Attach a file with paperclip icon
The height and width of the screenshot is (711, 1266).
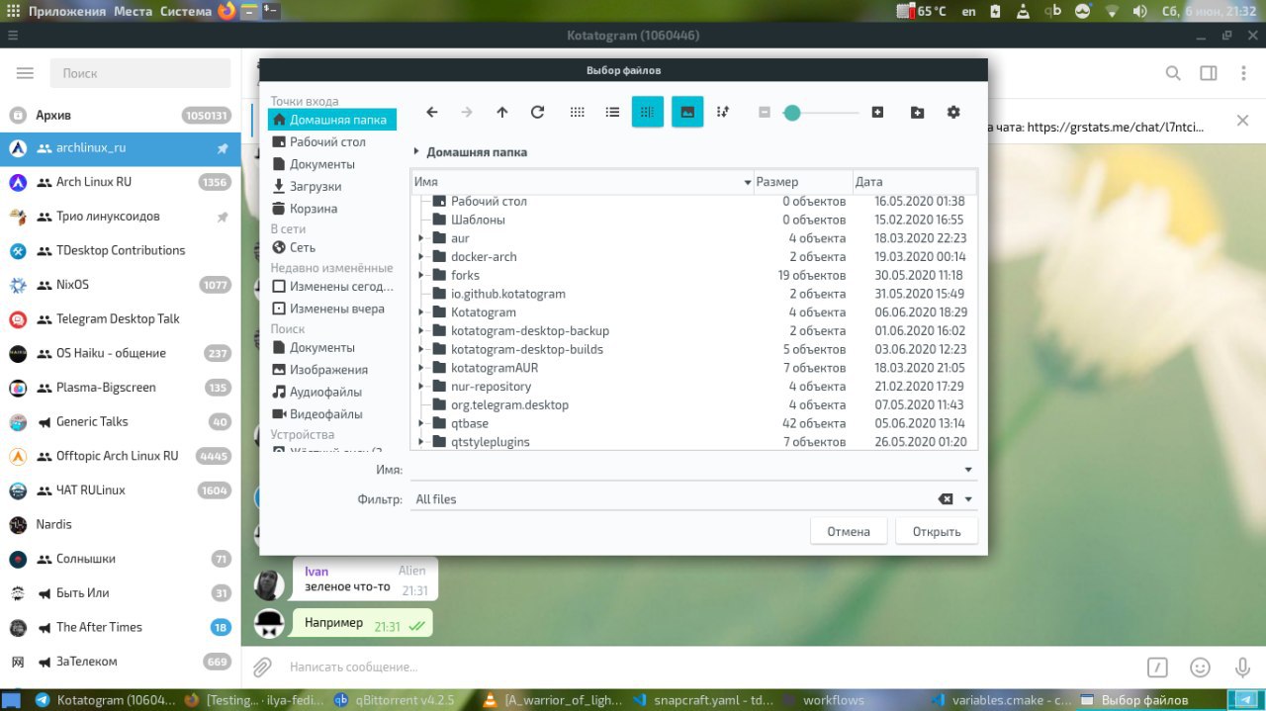tap(262, 667)
